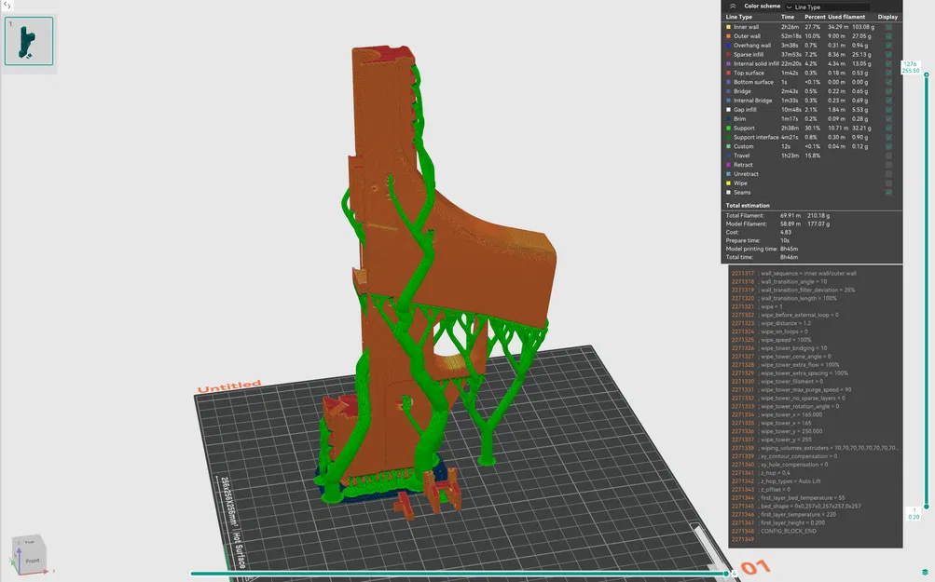Hide Top surface lines via its checkbox

click(x=888, y=73)
